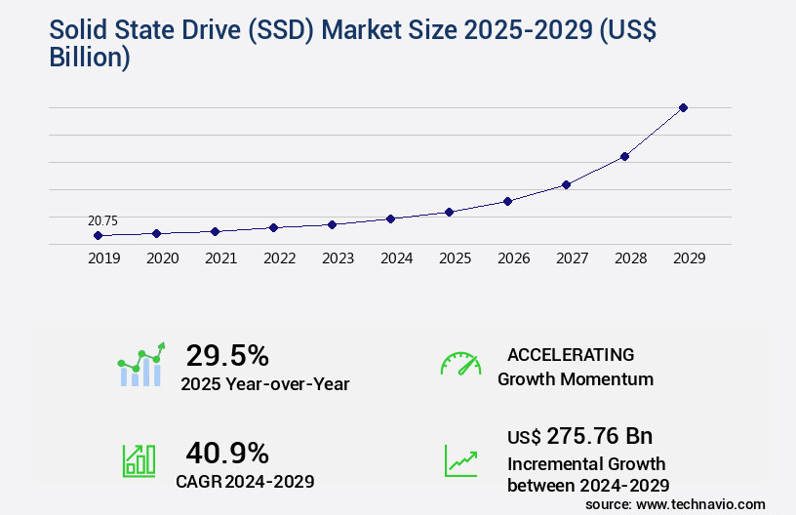Screen dimensions: 796x515
Task: Click the 2028 data point marker
Action: pyautogui.click(x=624, y=156)
